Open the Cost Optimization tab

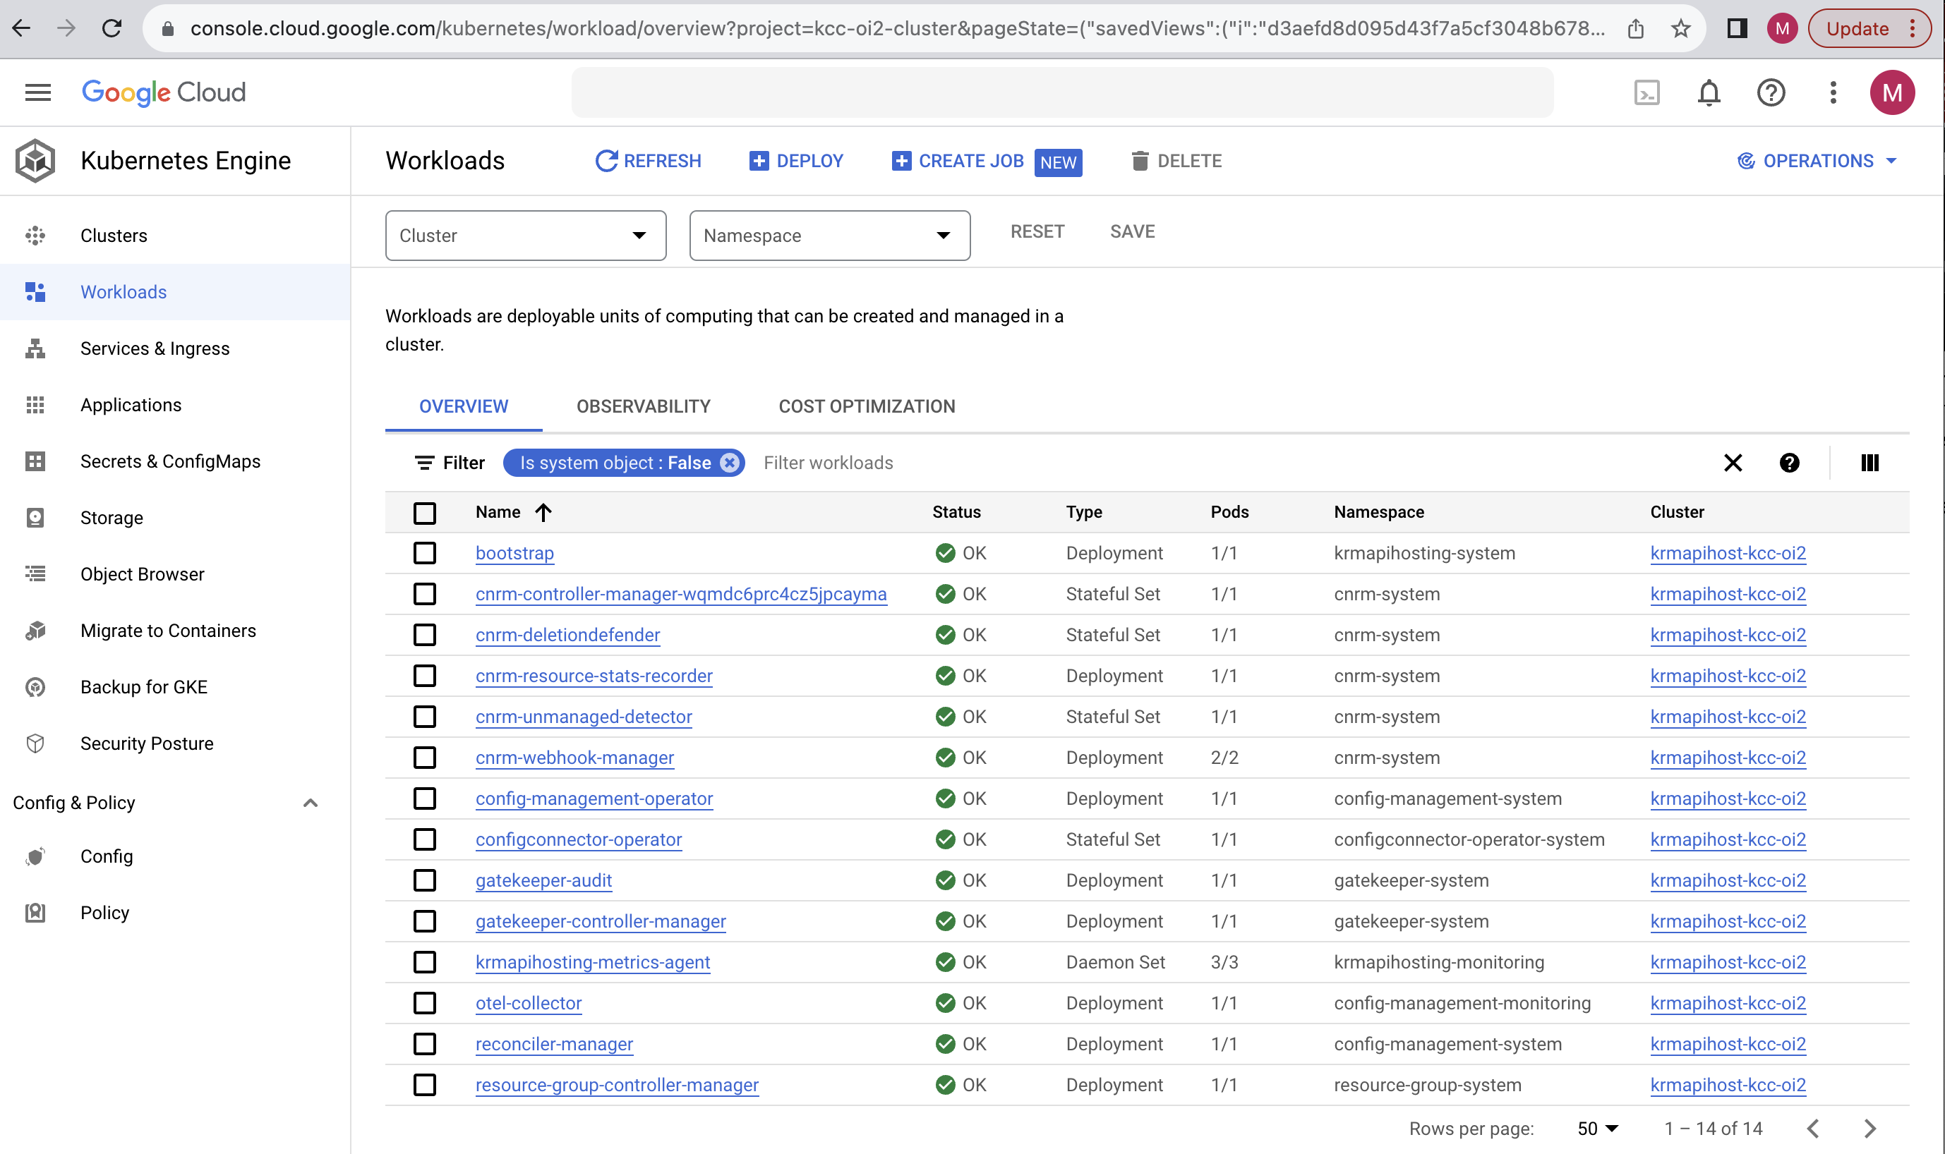coord(866,405)
